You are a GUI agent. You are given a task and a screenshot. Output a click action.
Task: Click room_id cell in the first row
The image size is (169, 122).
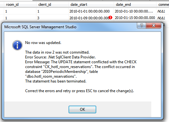pyautogui.click(x=20, y=11)
